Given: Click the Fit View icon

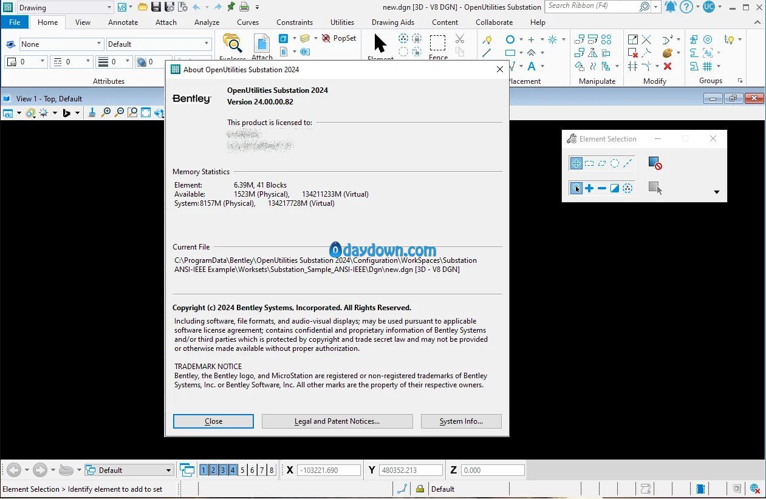Looking at the screenshot, I should (146, 112).
